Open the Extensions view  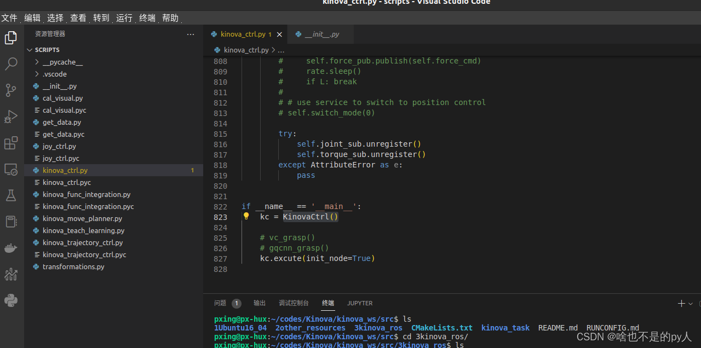tap(11, 143)
